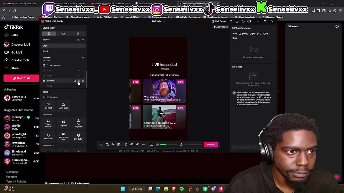This screenshot has width=344, height=193.
Task: Click the chat comment input field
Action: click(x=245, y=147)
